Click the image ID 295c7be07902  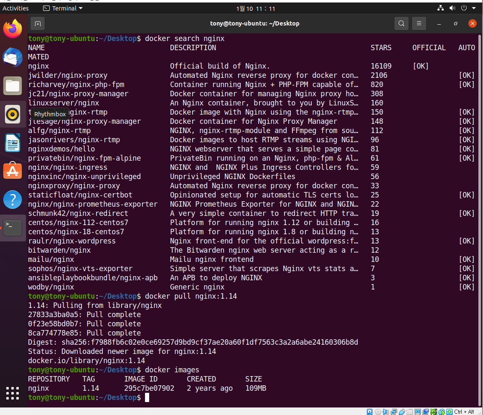point(149,388)
